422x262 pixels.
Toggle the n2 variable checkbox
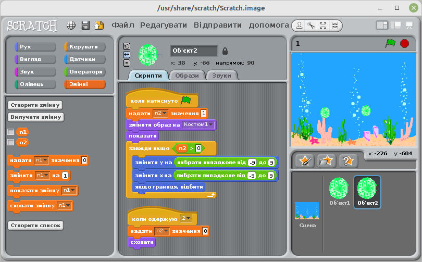11,142
